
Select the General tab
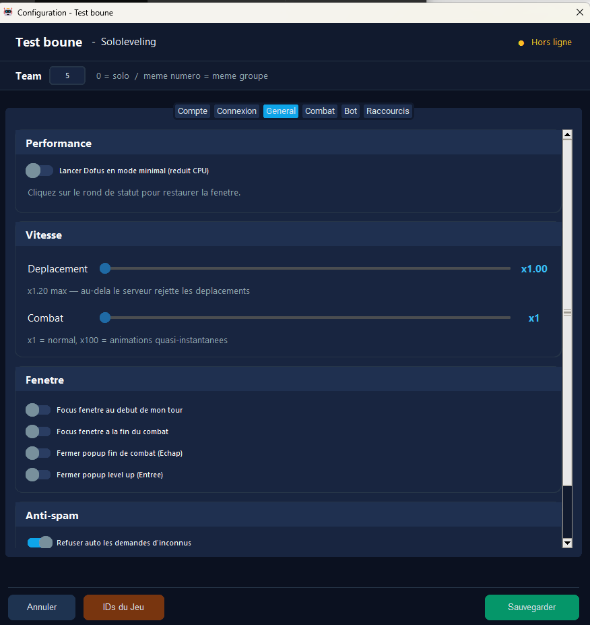(x=280, y=111)
